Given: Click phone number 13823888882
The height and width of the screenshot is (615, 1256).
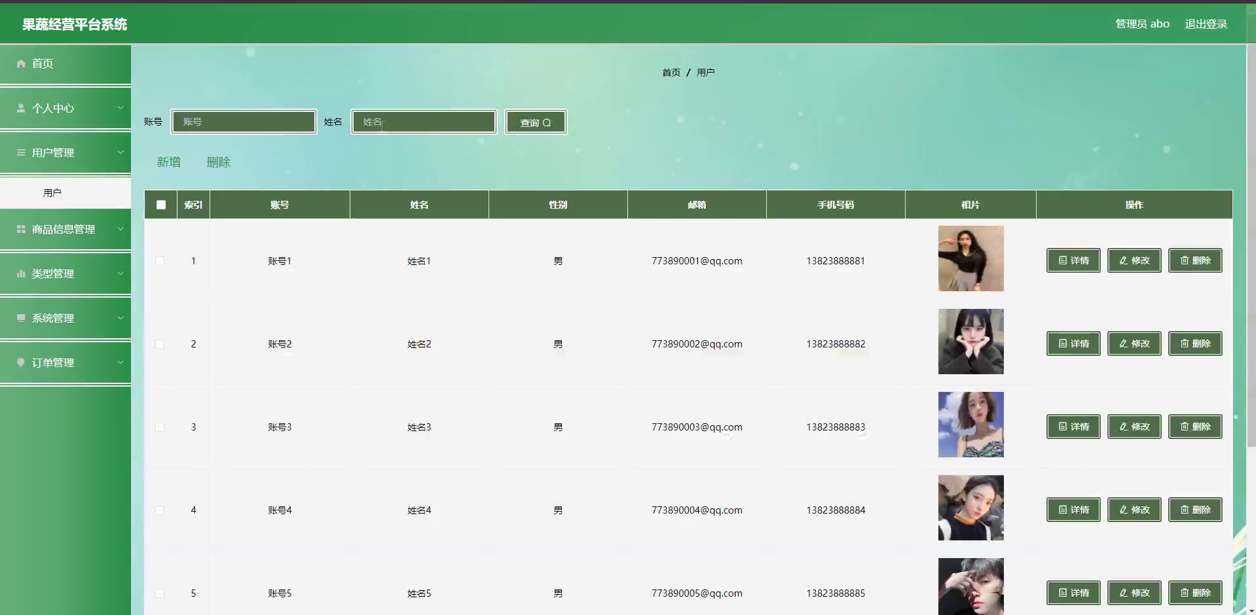Looking at the screenshot, I should click(x=836, y=344).
